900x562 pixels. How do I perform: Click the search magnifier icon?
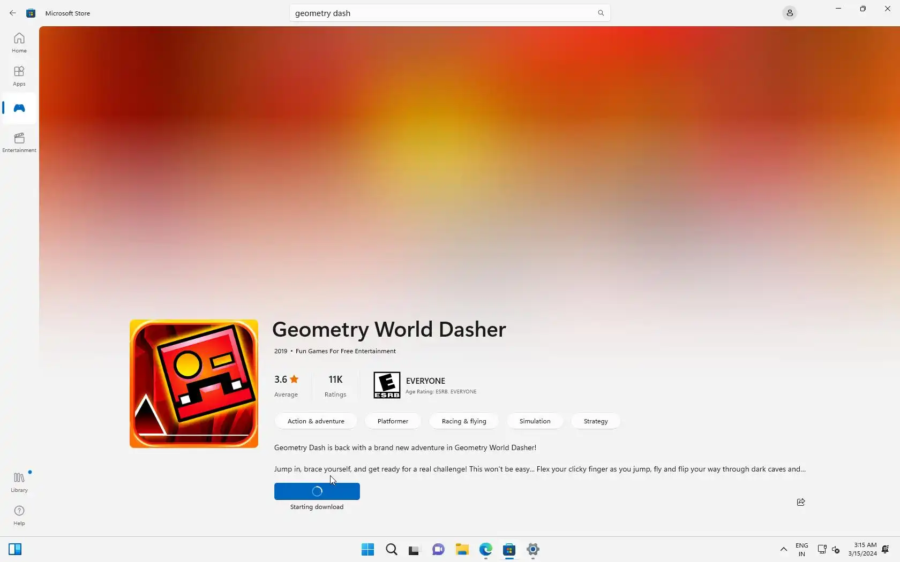coord(601,13)
